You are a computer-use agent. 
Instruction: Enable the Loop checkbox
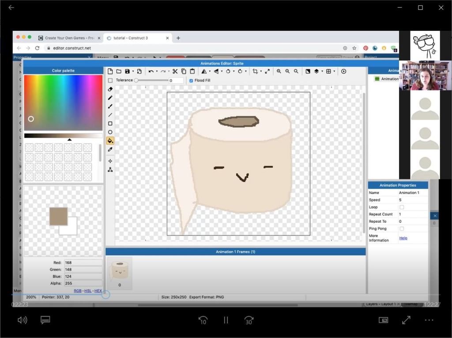(x=402, y=207)
